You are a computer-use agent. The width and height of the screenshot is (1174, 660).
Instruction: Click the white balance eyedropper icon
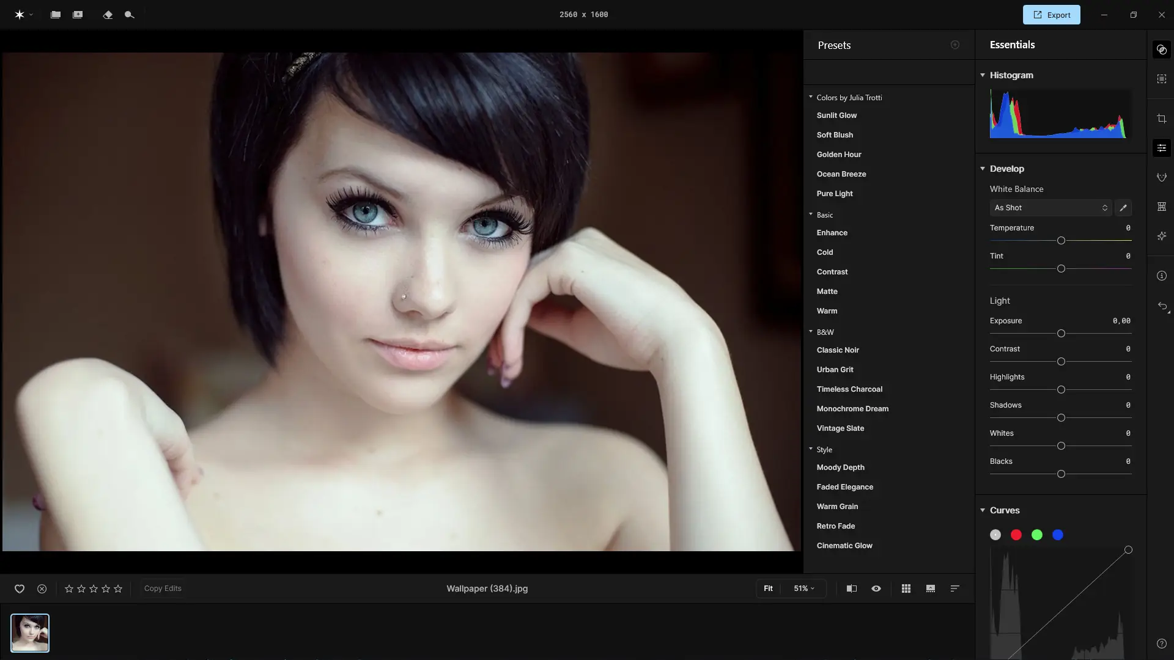pos(1123,208)
